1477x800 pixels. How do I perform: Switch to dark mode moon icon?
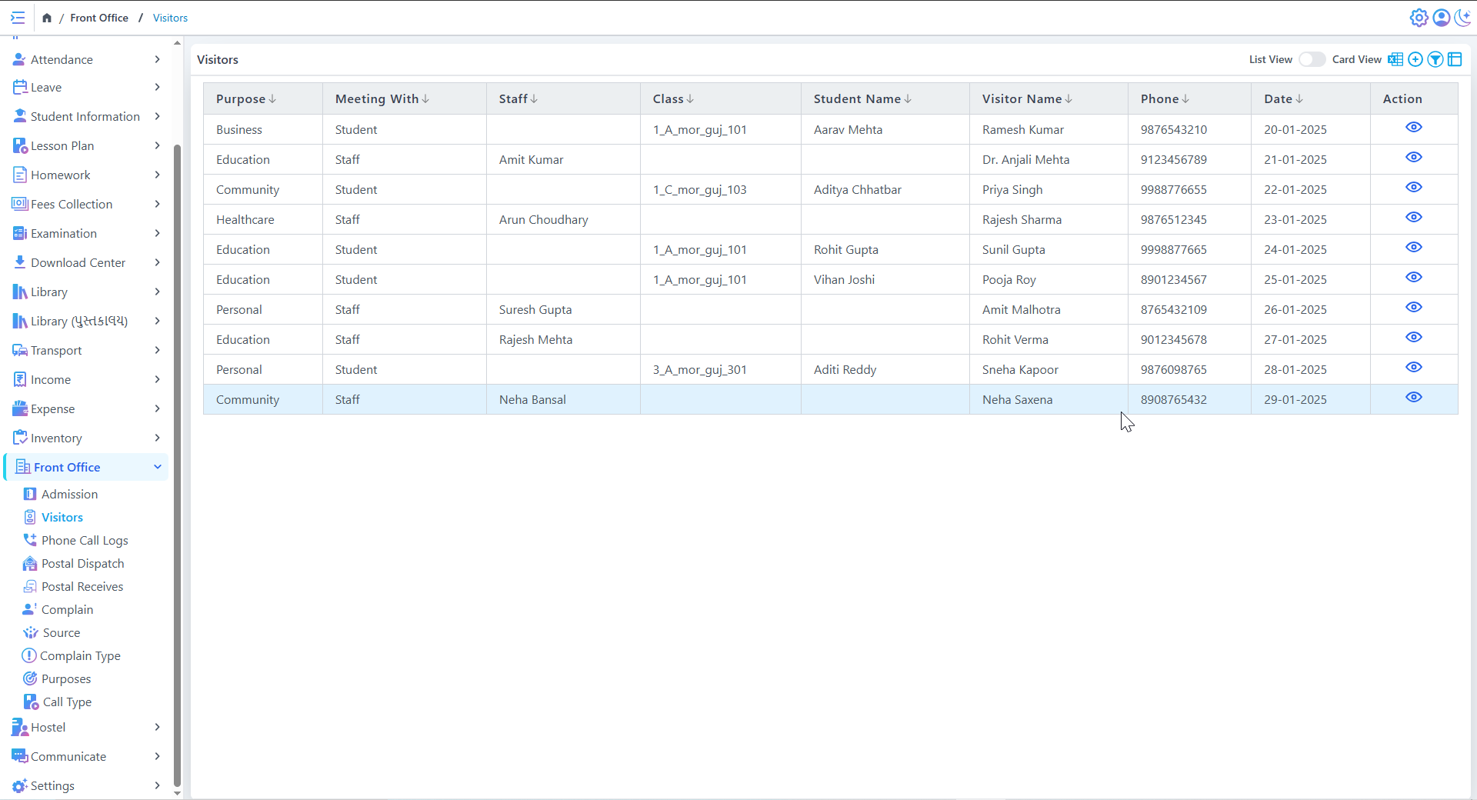1462,18
